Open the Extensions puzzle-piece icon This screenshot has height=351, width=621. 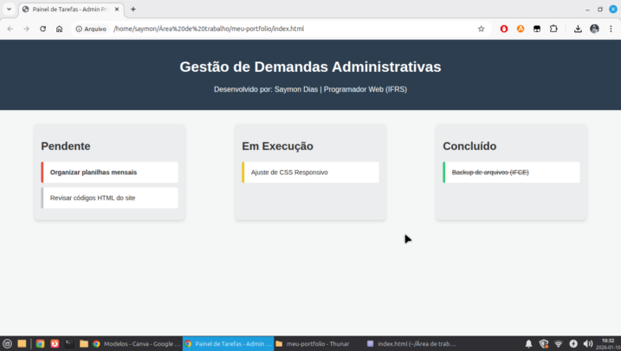[x=553, y=29]
